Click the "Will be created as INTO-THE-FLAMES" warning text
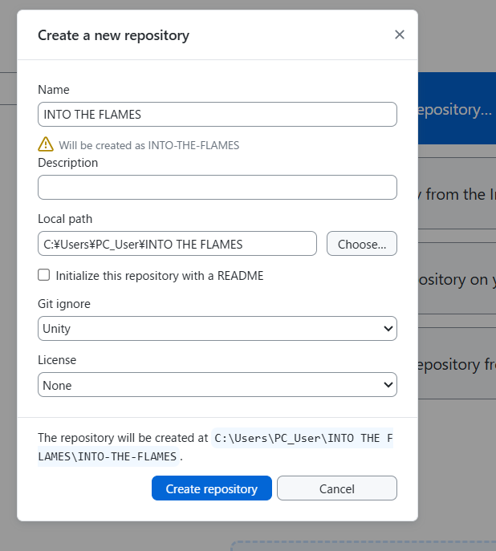This screenshot has height=551, width=496. pyautogui.click(x=148, y=145)
